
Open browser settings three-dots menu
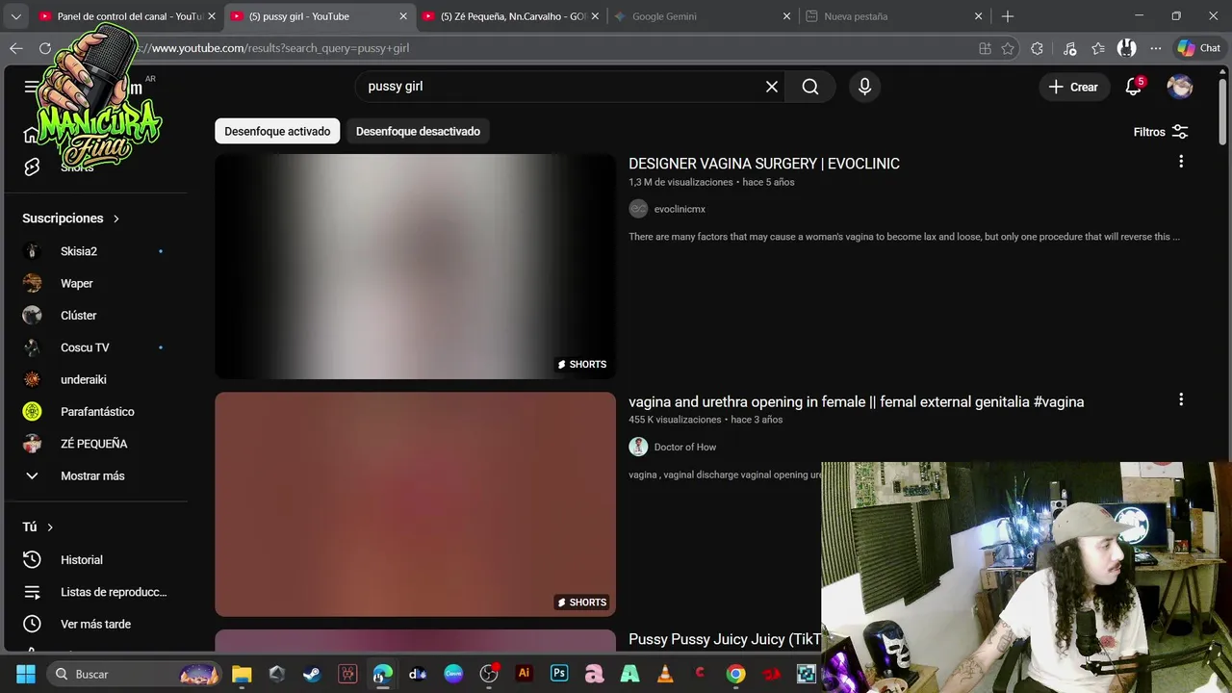pyautogui.click(x=1156, y=48)
